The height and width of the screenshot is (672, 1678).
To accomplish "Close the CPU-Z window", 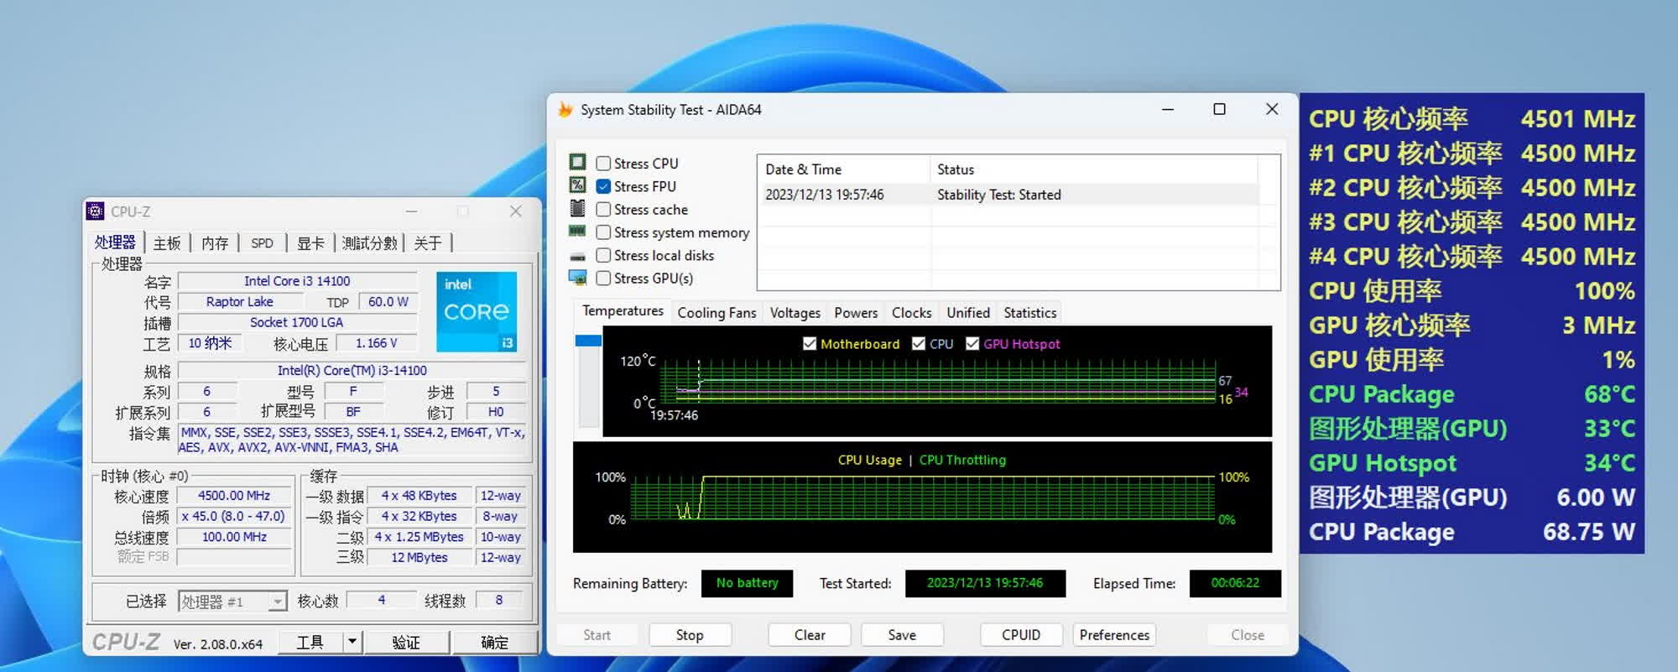I will tap(516, 211).
